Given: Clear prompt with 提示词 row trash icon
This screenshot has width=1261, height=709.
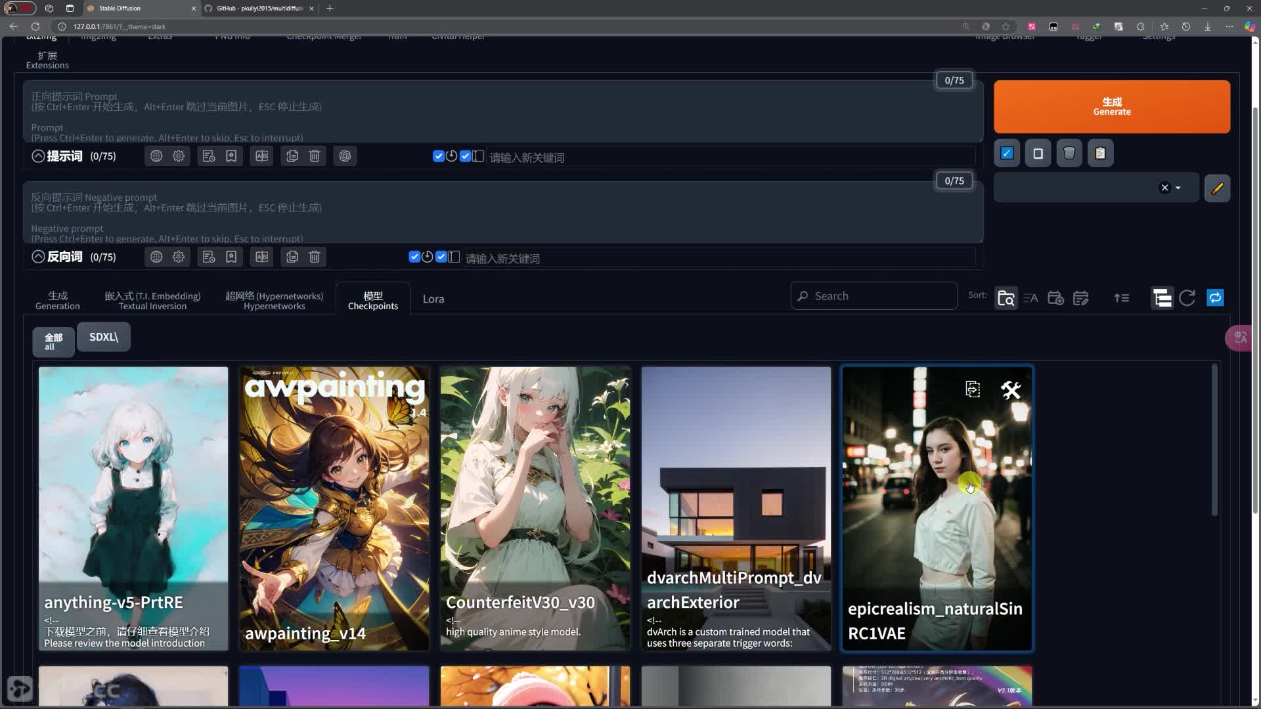Looking at the screenshot, I should pos(315,156).
